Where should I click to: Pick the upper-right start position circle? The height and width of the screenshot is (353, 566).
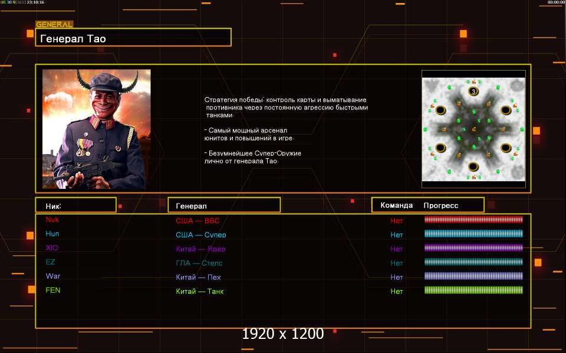pos(505,110)
